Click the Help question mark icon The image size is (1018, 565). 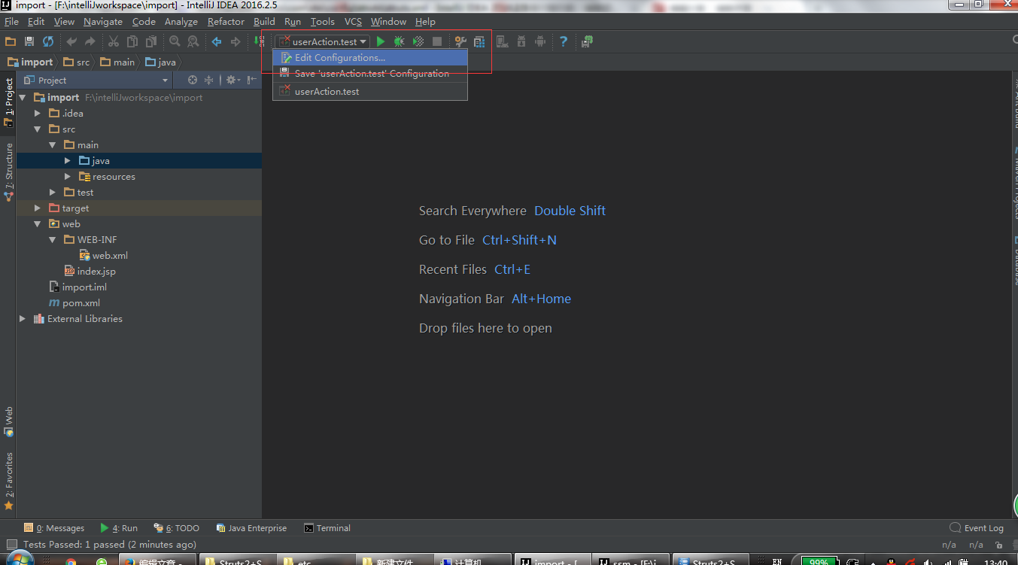(x=563, y=42)
